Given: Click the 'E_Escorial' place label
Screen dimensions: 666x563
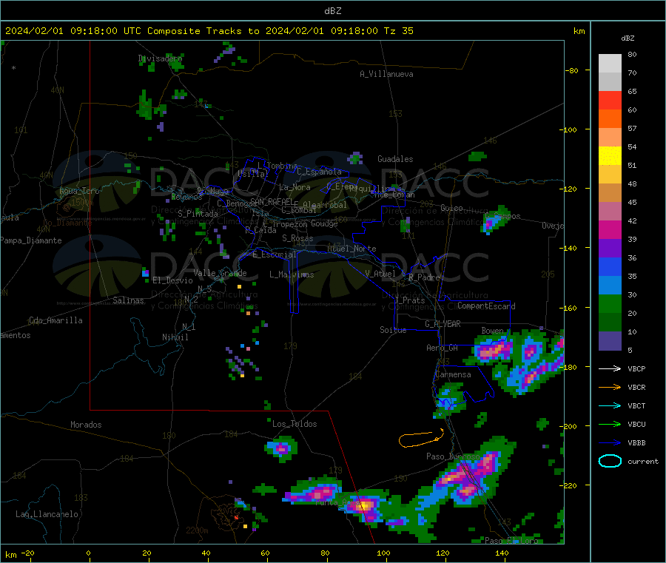Looking at the screenshot, I should (x=275, y=254).
